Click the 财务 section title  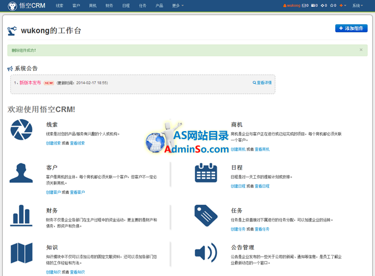(x=52, y=210)
